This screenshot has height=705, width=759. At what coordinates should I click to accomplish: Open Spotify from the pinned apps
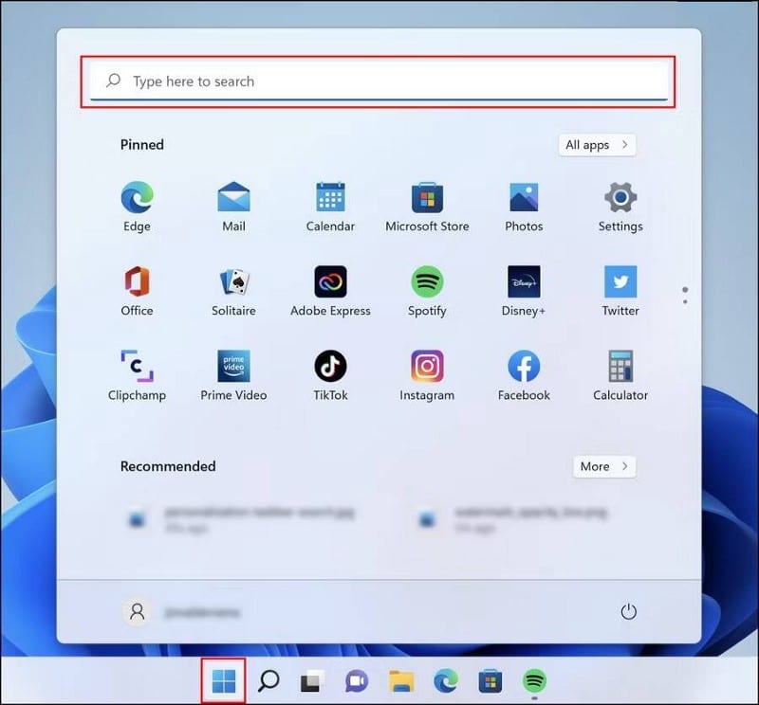point(427,281)
